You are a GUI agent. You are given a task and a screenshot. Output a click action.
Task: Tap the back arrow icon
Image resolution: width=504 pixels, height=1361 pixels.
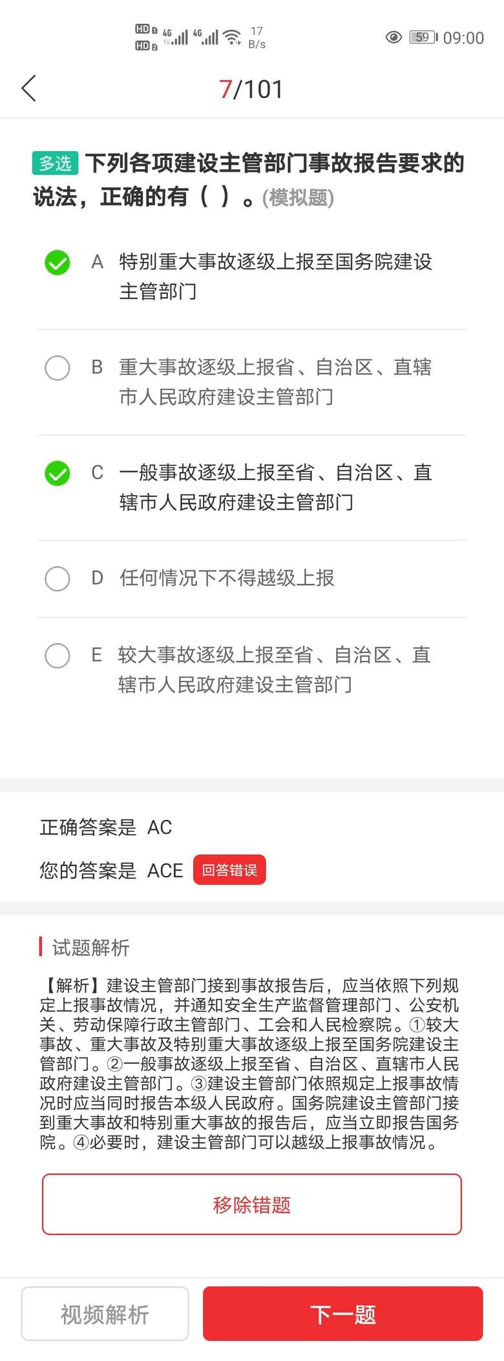(29, 88)
